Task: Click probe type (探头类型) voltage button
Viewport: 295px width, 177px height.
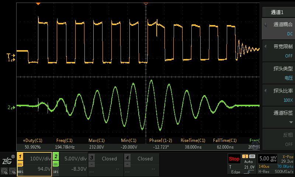Action: (x=278, y=73)
